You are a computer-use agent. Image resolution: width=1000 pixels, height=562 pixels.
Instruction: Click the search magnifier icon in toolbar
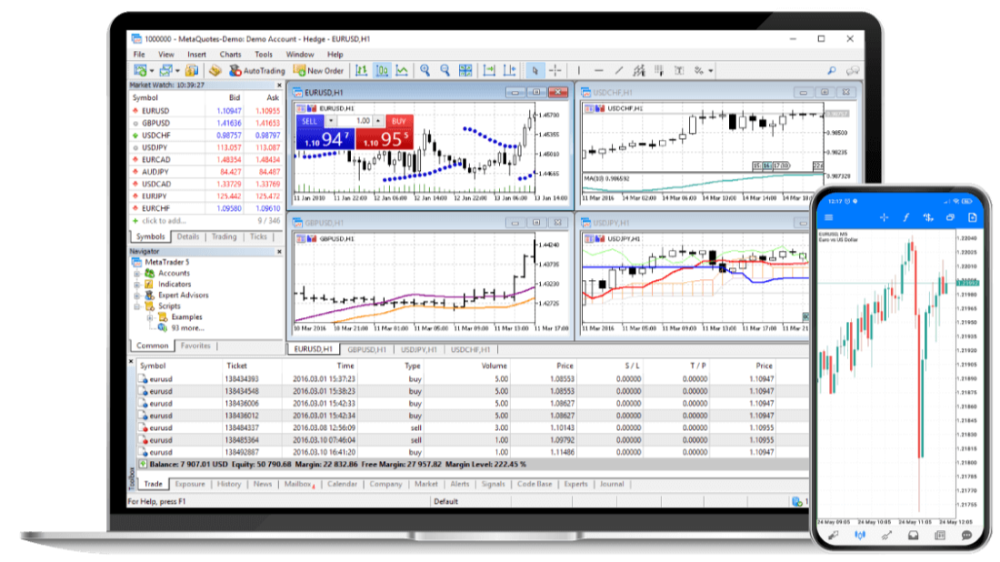(x=832, y=71)
